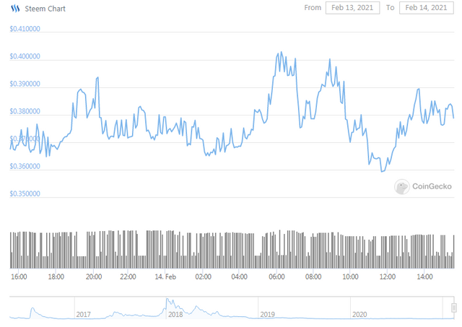Viewport: 462px width, 327px height.
Task: Click the 16:00 time axis label
Action: click(19, 277)
